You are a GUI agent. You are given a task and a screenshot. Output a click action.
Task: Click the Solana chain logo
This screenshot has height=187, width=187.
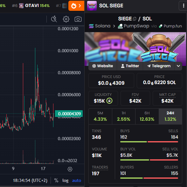(x=91, y=26)
